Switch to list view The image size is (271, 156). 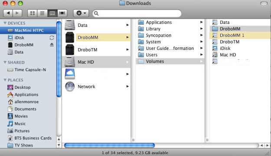click(42, 13)
